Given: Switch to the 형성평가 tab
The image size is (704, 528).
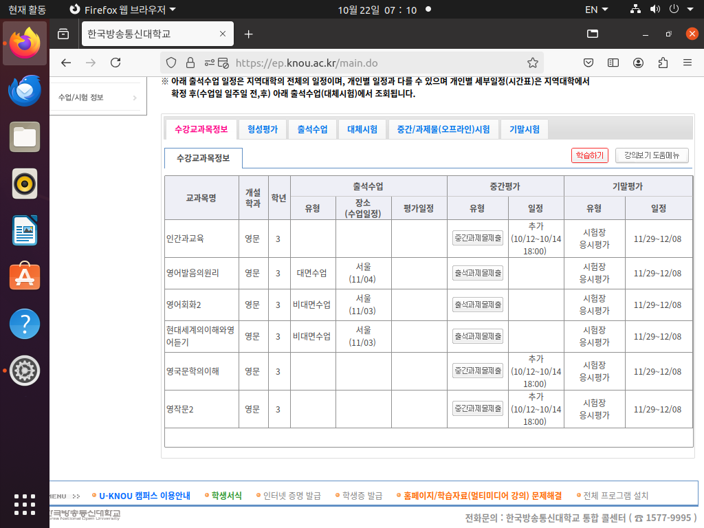Looking at the screenshot, I should tap(263, 129).
